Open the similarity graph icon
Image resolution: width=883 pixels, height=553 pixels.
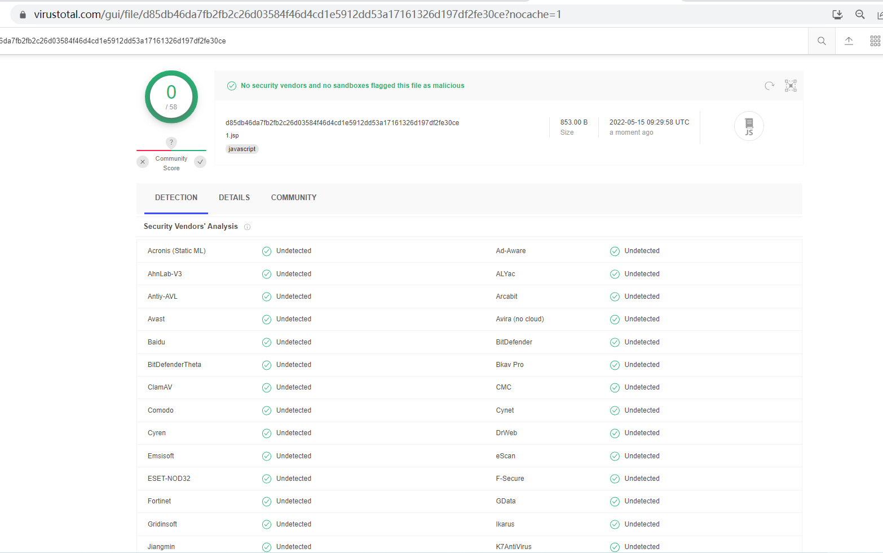(791, 86)
